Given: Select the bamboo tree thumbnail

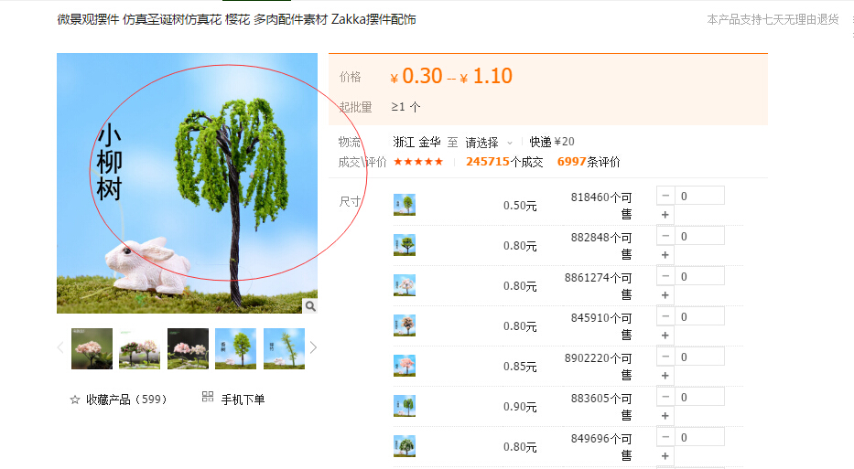Looking at the screenshot, I should click(284, 348).
